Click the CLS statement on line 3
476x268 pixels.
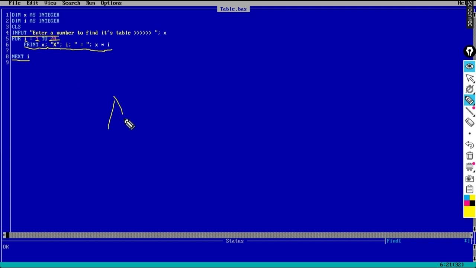point(16,27)
